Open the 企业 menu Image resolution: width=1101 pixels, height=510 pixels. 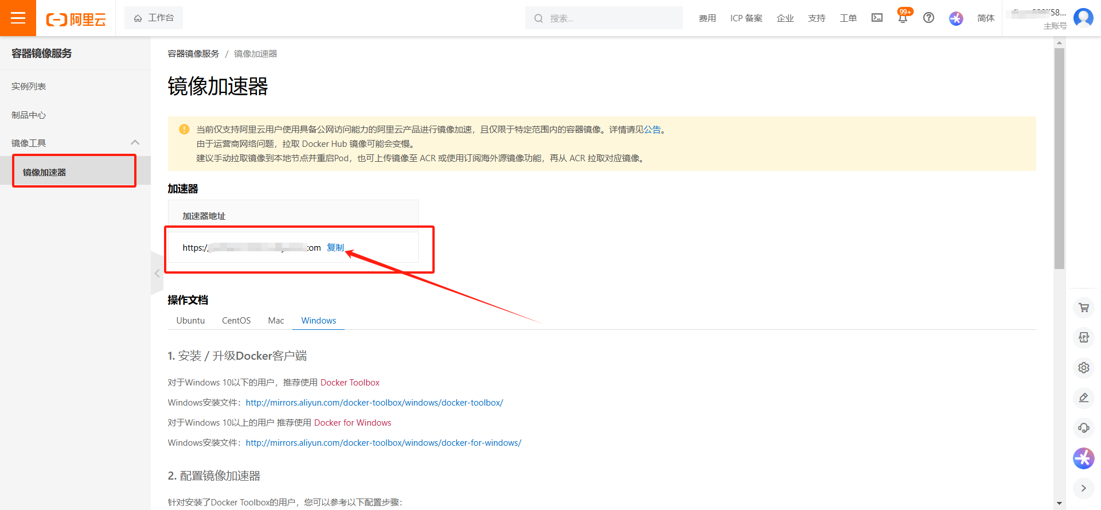pos(785,18)
